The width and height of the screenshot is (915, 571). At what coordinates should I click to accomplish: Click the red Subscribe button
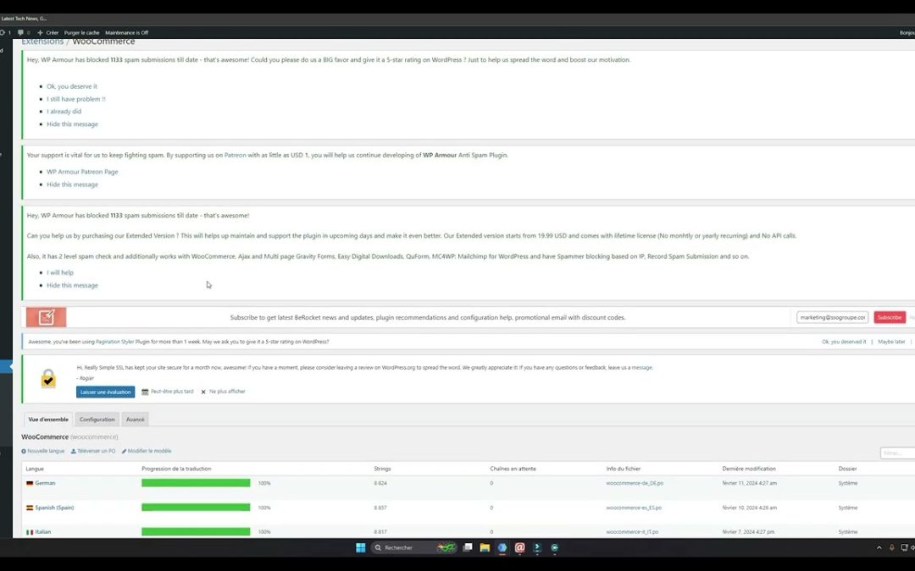pos(890,317)
